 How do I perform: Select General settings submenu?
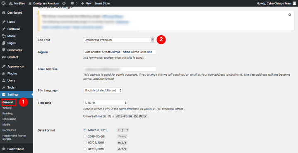coord(7,102)
